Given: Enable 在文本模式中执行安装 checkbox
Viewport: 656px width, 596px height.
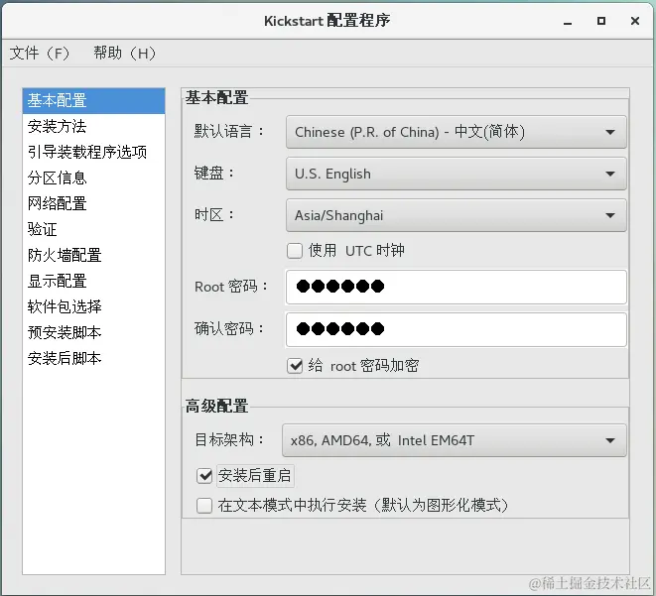Looking at the screenshot, I should pos(204,506).
